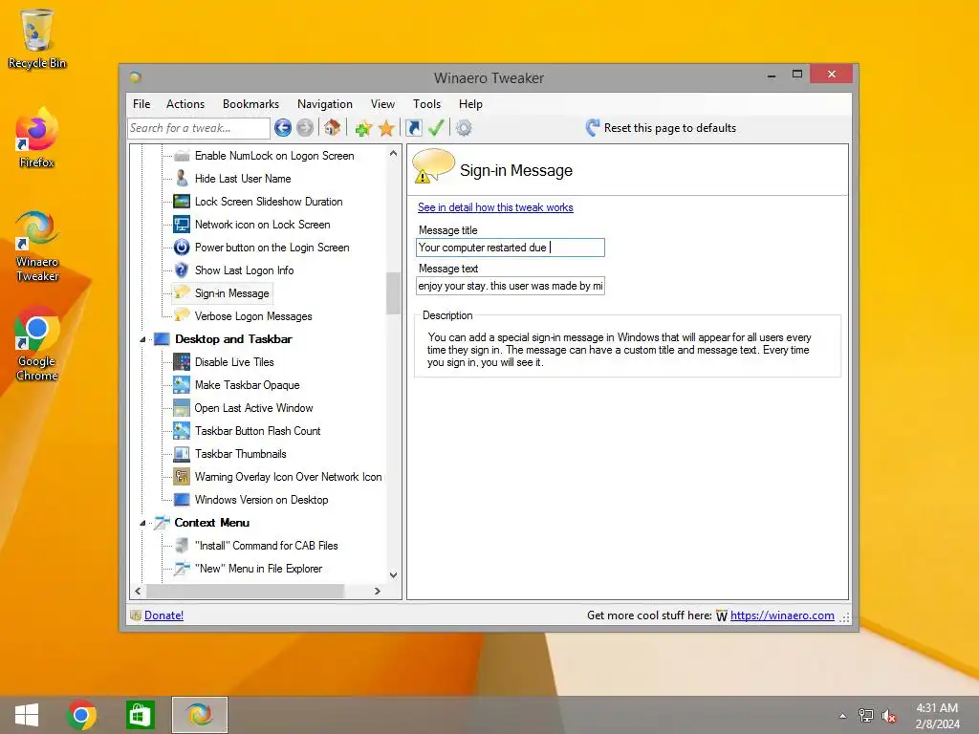Click the Chrome icon in the taskbar

[81, 715]
